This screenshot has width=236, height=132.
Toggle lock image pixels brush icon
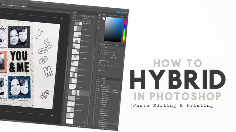(x=78, y=21)
